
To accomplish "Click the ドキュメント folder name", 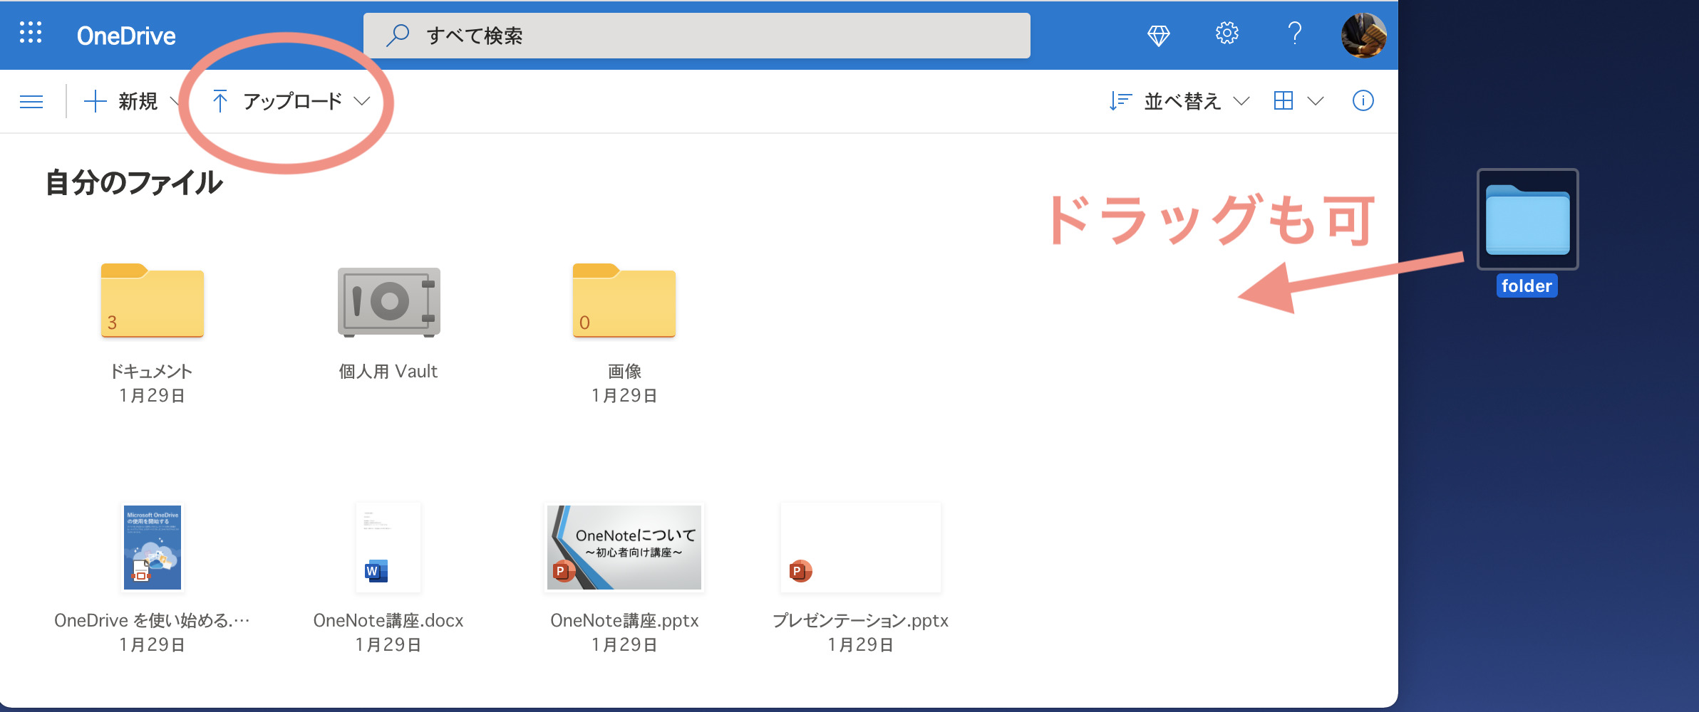I will [x=151, y=372].
